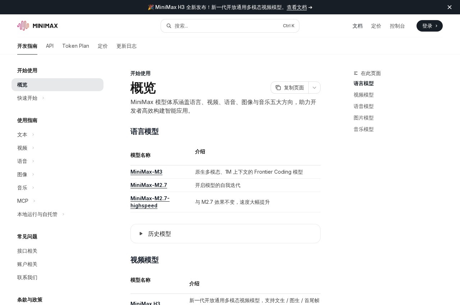Jump to 语言模型 in page outline
The width and height of the screenshot is (460, 305).
tap(364, 83)
